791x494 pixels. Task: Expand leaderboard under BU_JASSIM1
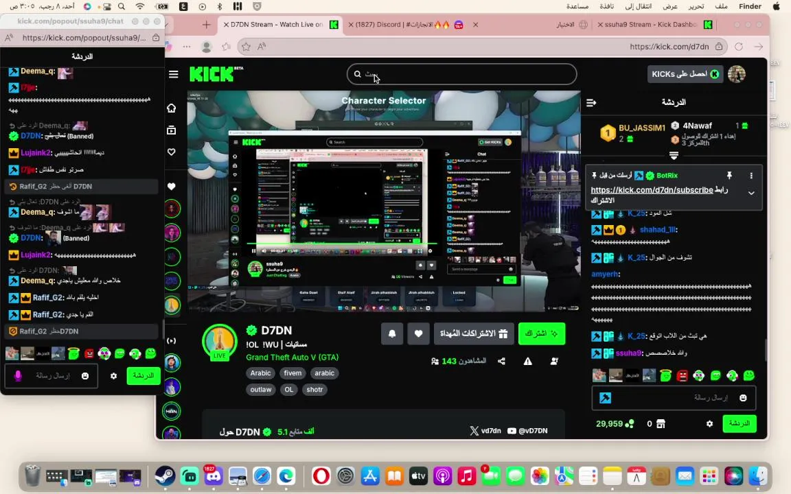coord(674,155)
